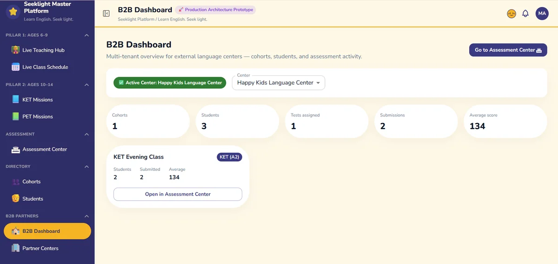The width and height of the screenshot is (558, 264).
Task: Click the sidebar collapse icon
Action: [106, 14]
